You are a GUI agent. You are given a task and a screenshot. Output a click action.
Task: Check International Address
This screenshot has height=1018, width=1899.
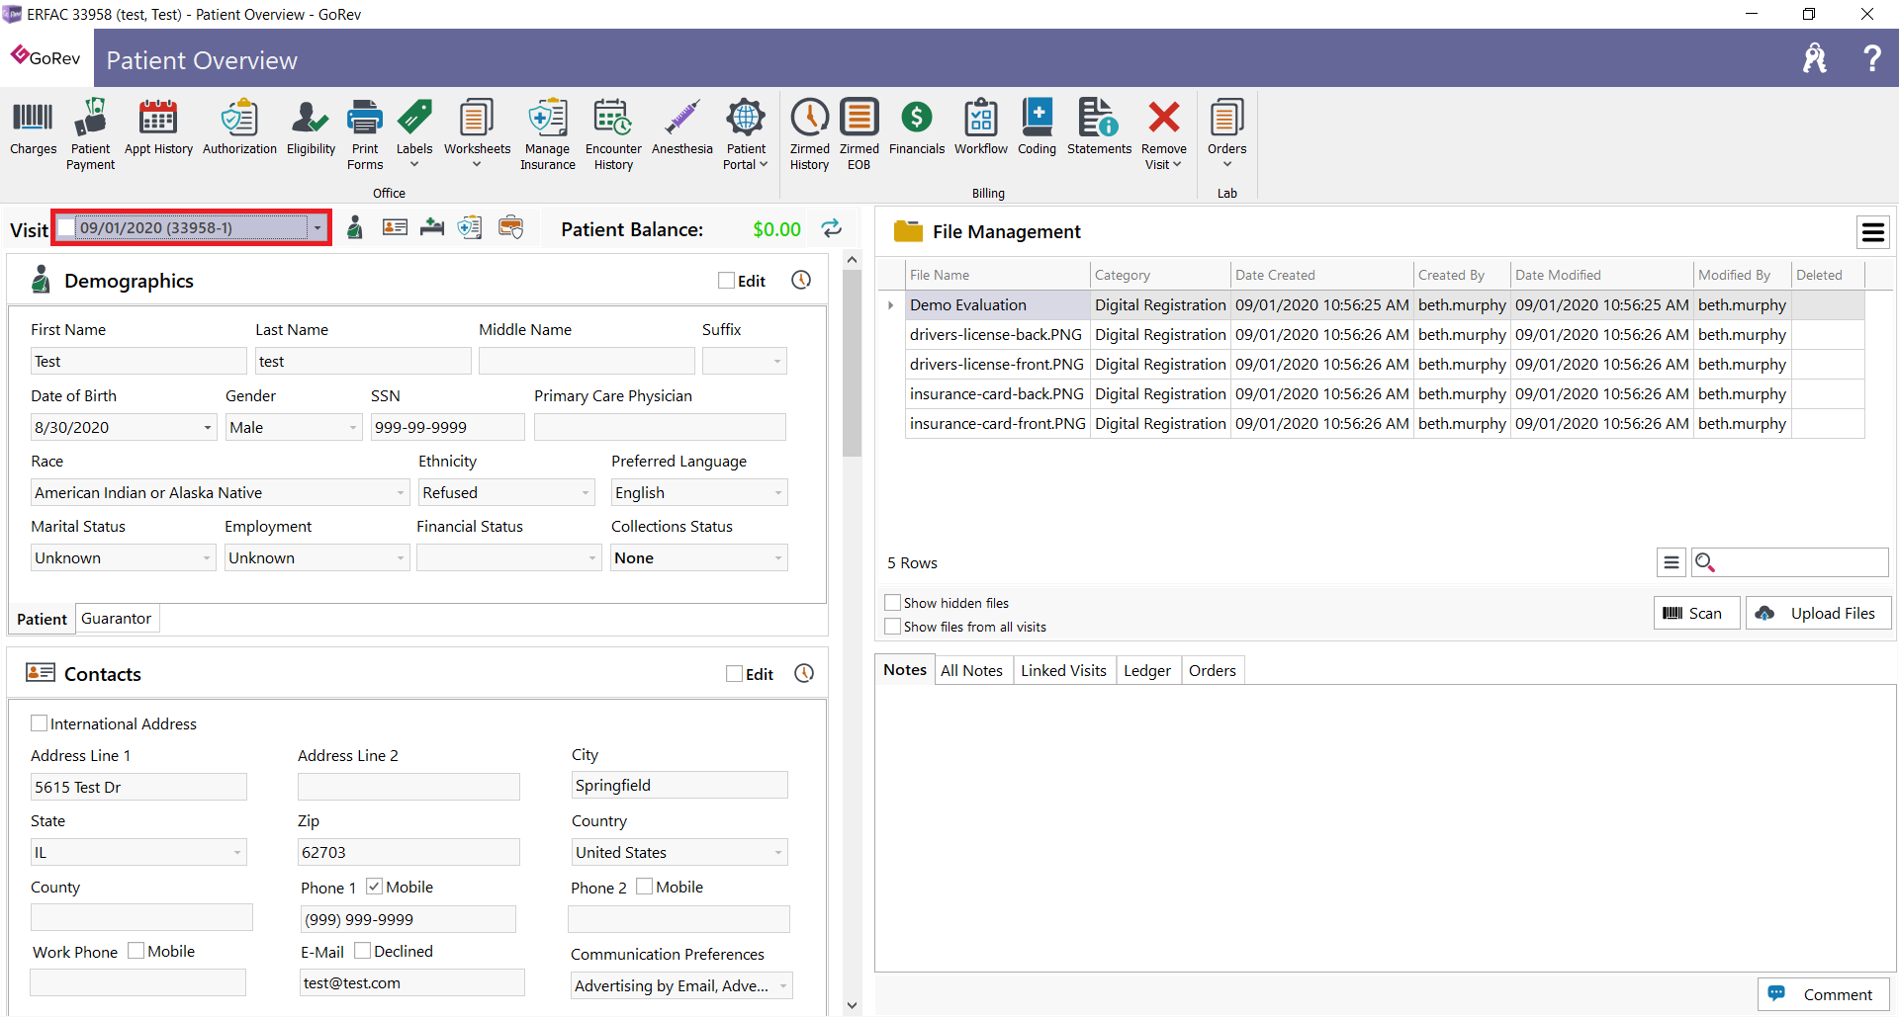[40, 723]
